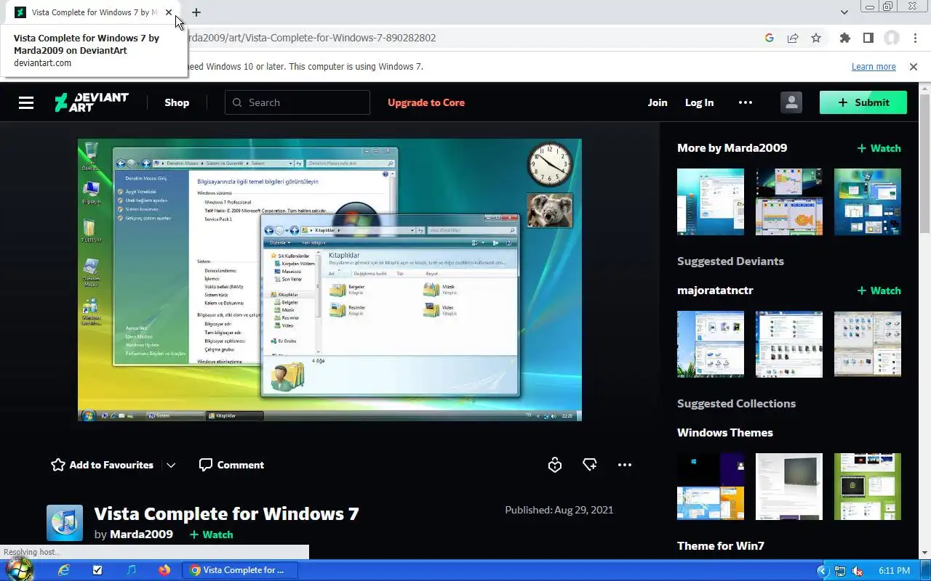Open first majoratatnctr thumbnail
The width and height of the screenshot is (931, 581).
coord(711,344)
